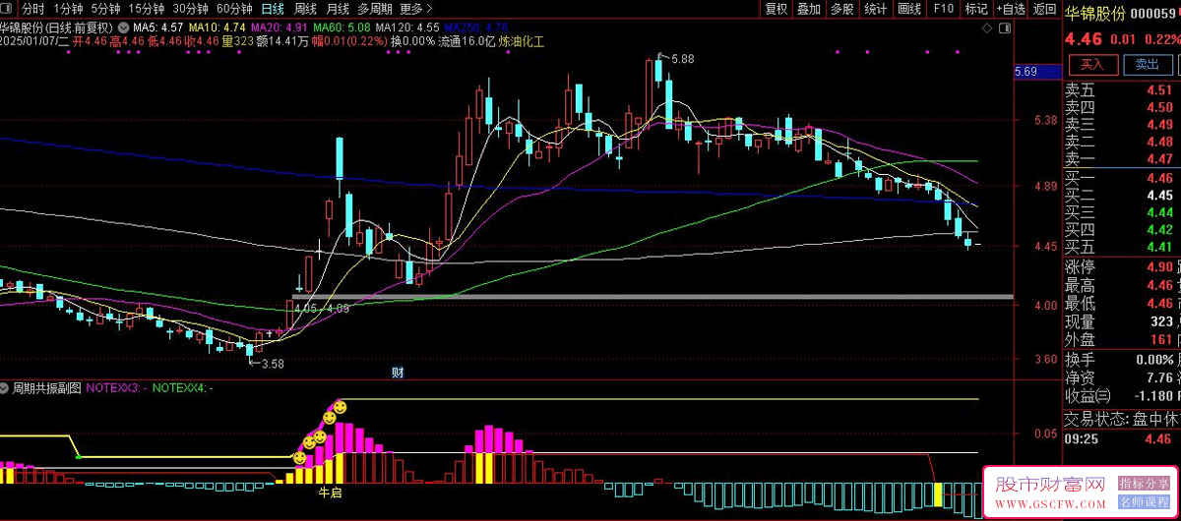This screenshot has height=521, width=1181.
Task: Click the 现量 323 value
Action: (1161, 321)
